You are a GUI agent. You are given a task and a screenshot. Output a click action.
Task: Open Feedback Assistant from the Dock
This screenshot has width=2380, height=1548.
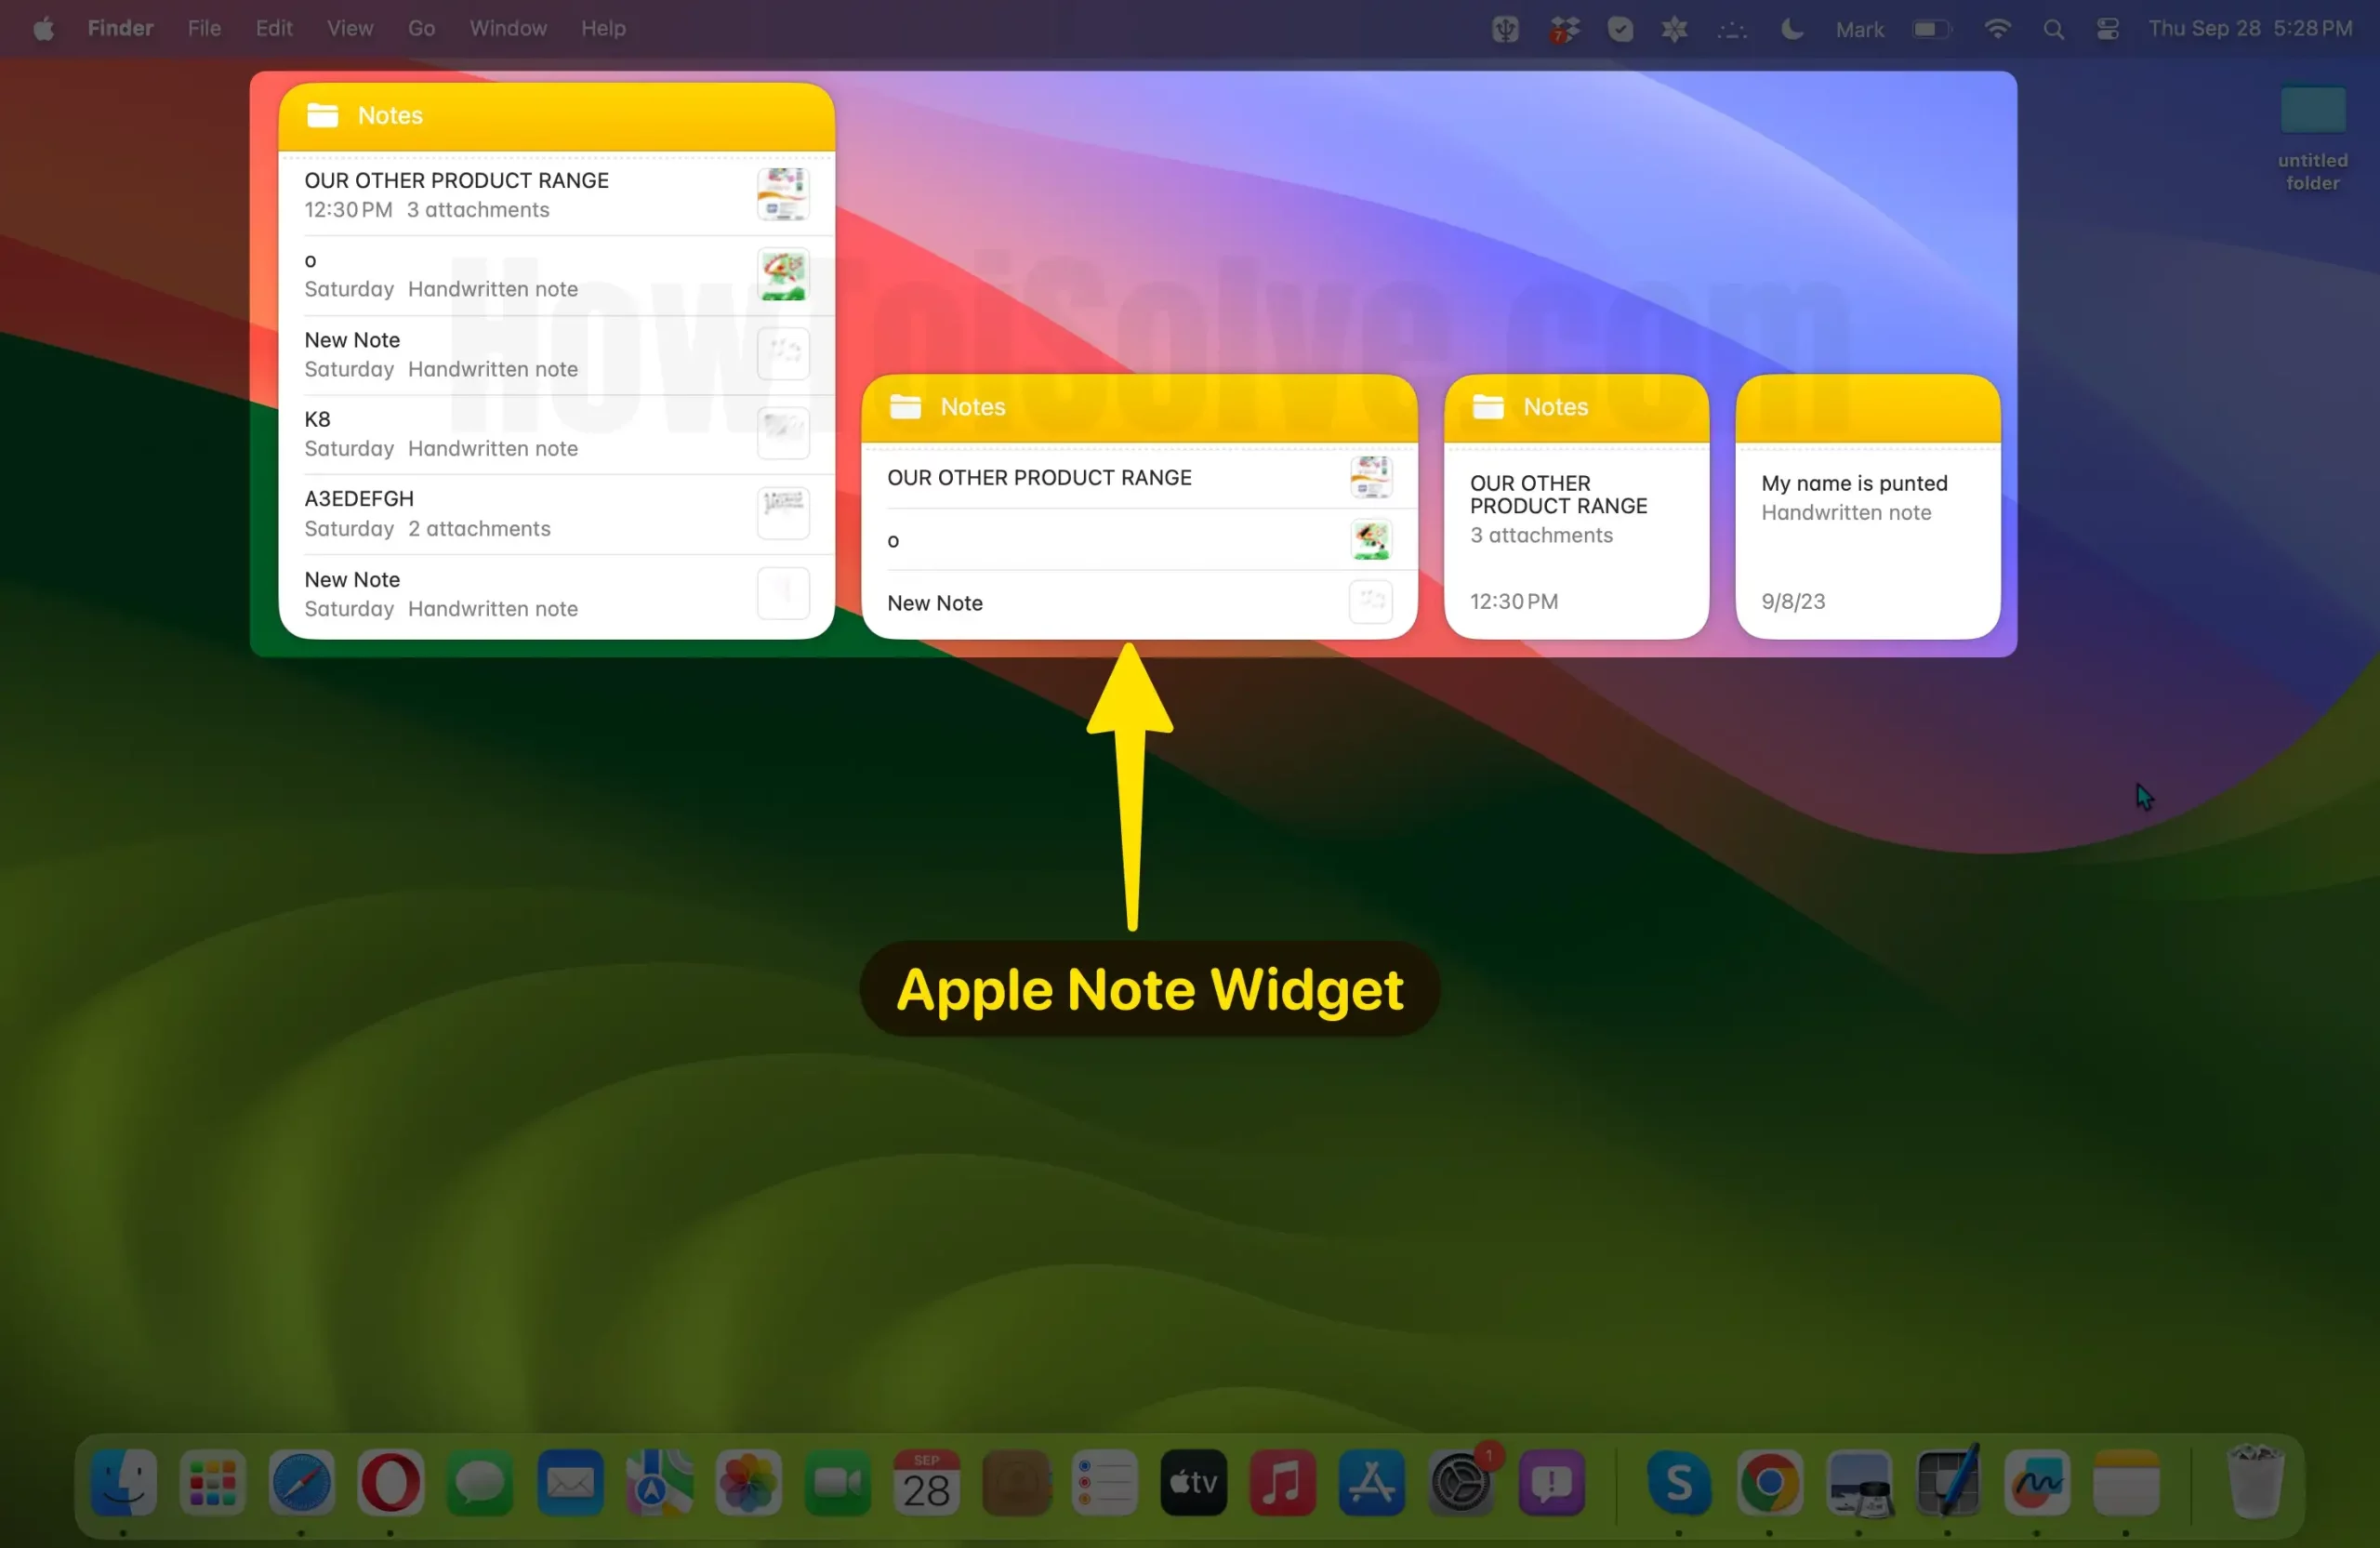tap(1551, 1482)
